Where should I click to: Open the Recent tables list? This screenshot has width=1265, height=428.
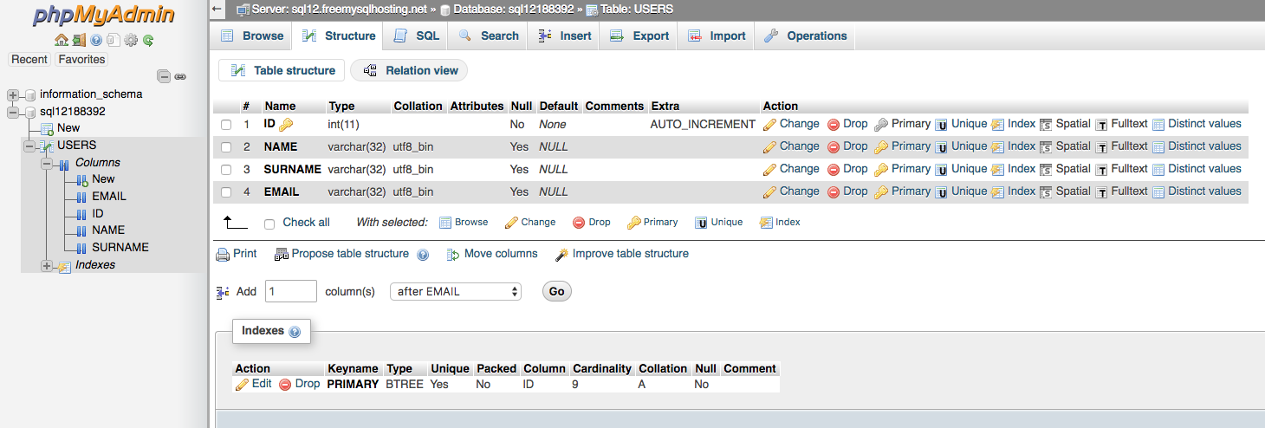coord(29,60)
